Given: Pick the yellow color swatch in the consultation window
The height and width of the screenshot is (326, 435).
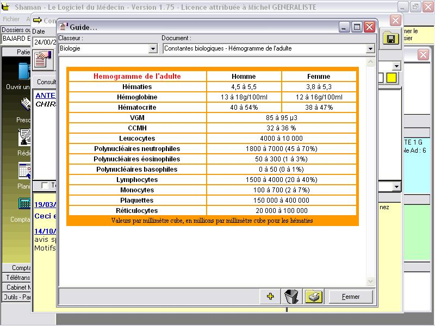Looking at the screenshot, I should pos(391,78).
